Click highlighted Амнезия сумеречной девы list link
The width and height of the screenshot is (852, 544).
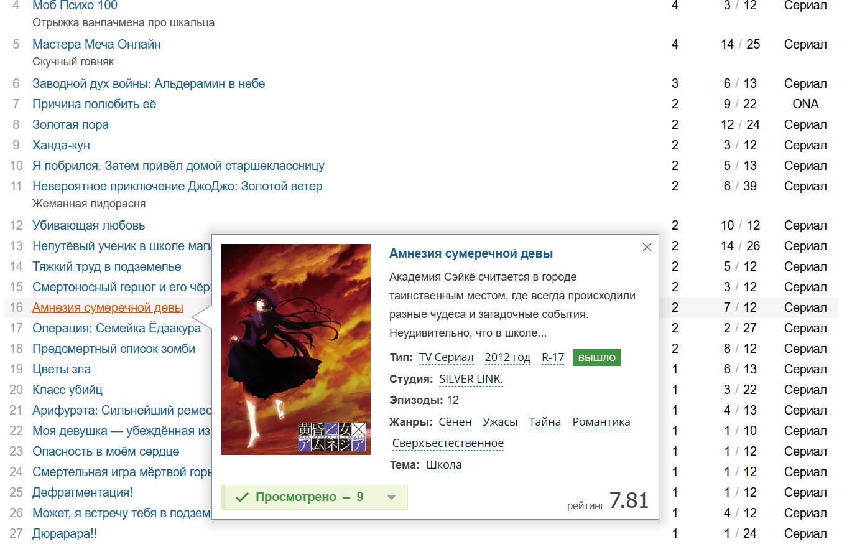point(108,307)
